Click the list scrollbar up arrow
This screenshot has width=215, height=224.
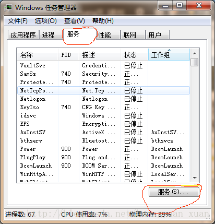click(x=195, y=53)
